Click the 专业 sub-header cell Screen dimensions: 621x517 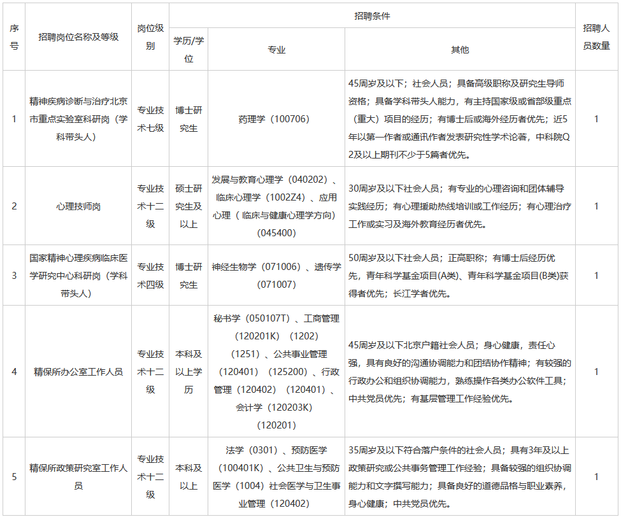tap(276, 50)
